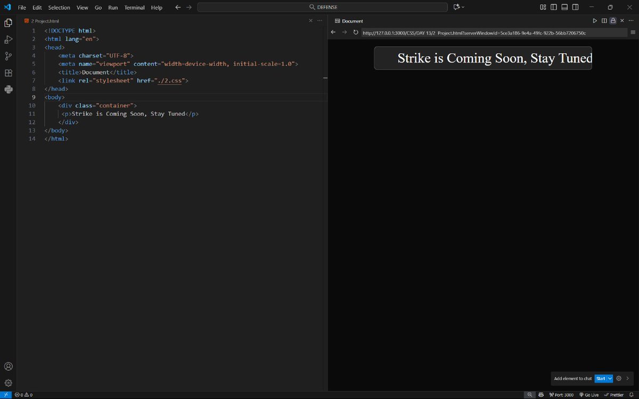The width and height of the screenshot is (639, 399).
Task: Open the Run menu
Action: (113, 7)
